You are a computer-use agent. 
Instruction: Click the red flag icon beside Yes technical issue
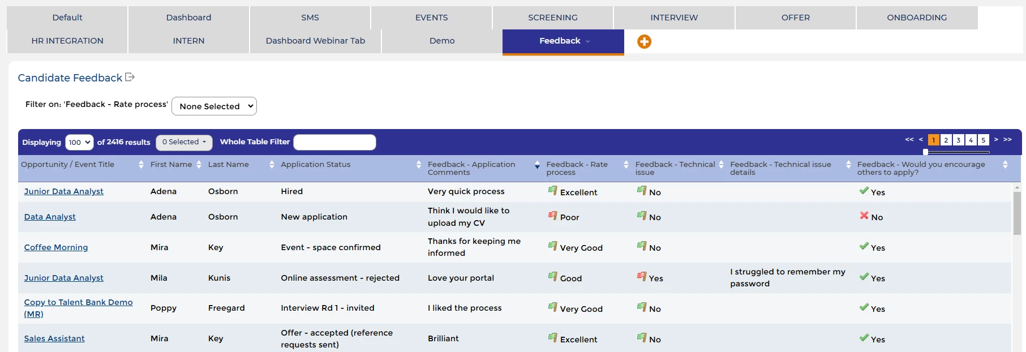click(x=642, y=276)
